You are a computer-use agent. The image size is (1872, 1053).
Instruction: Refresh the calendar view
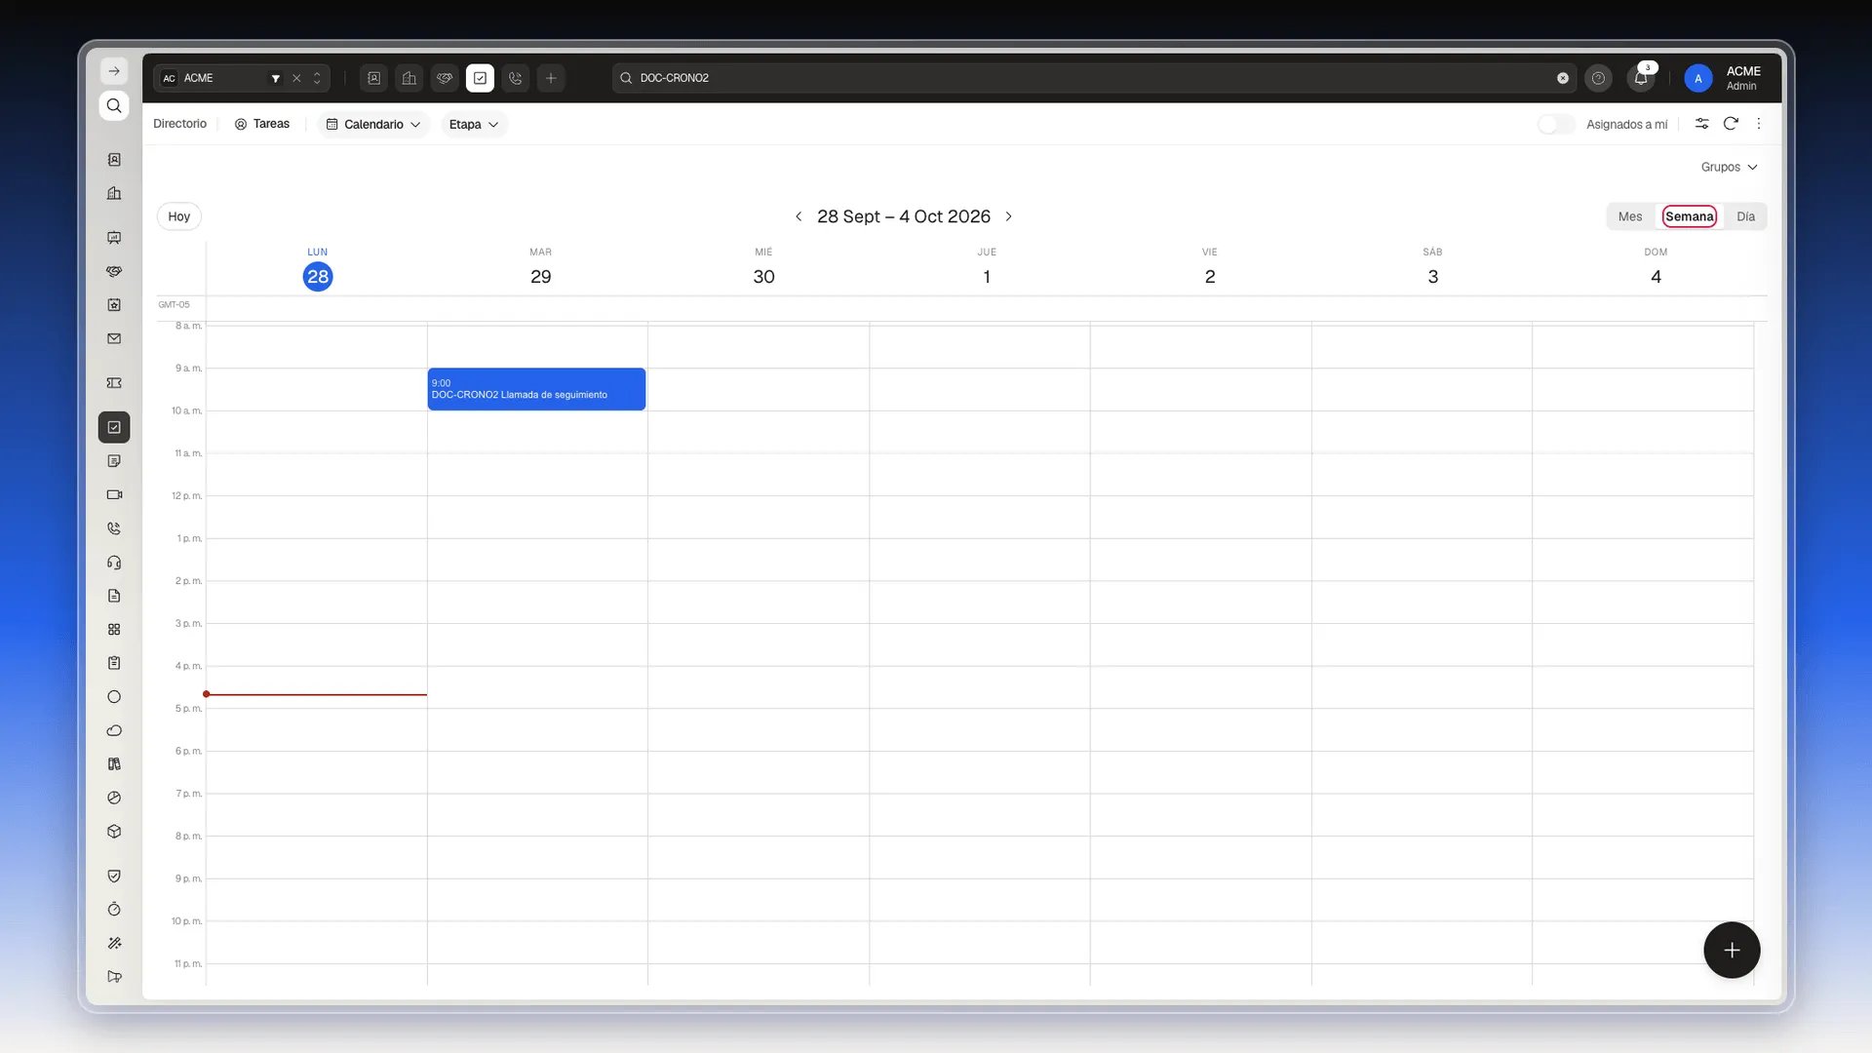(1731, 124)
